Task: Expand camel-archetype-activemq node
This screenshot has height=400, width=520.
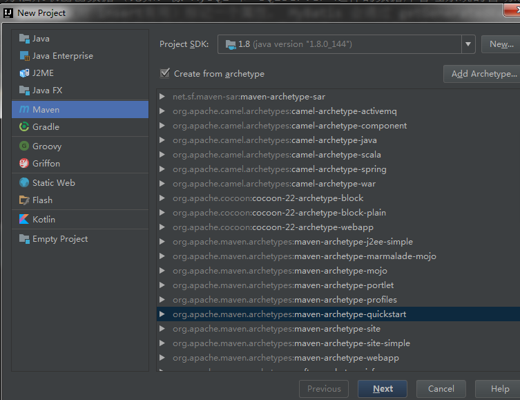Action: (x=162, y=111)
